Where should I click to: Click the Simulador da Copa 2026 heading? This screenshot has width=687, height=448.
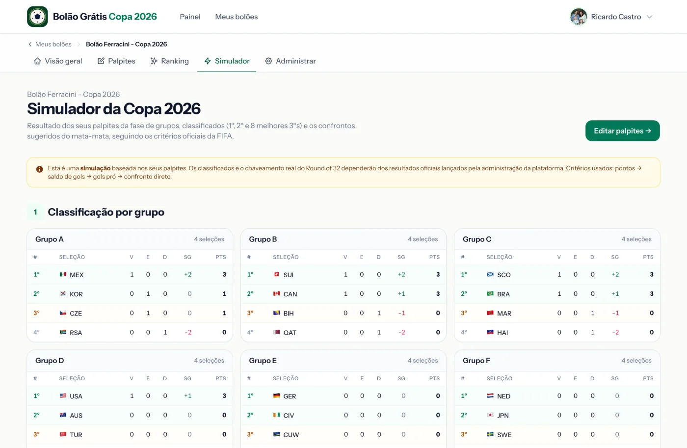coord(114,108)
